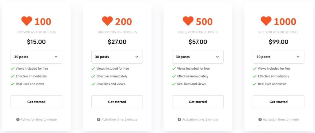Click the green checkmark next to 'Views included for free' in the 100 likes card
The image size is (315, 133).
coord(12,68)
